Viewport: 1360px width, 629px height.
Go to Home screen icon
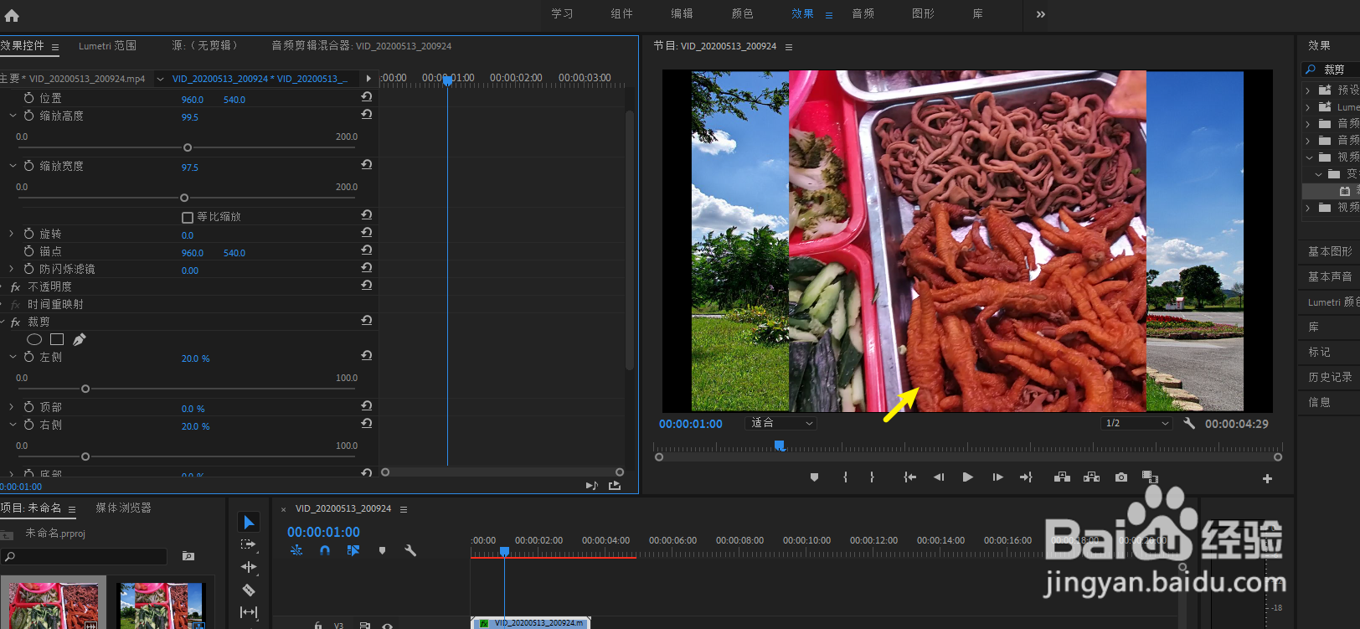[12, 14]
